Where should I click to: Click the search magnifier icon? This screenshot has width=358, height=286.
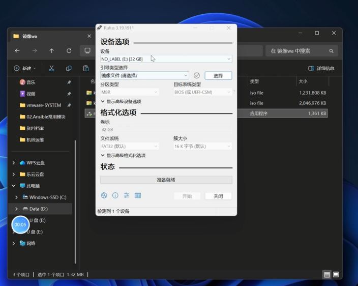click(x=331, y=51)
